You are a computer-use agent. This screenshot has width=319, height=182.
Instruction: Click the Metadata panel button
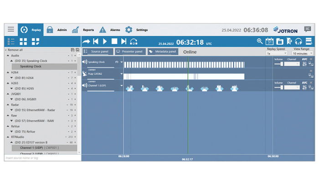tap(163, 52)
